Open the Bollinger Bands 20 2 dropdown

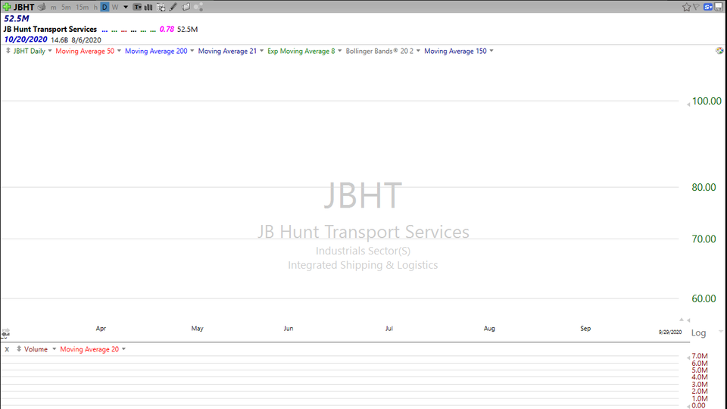point(418,51)
